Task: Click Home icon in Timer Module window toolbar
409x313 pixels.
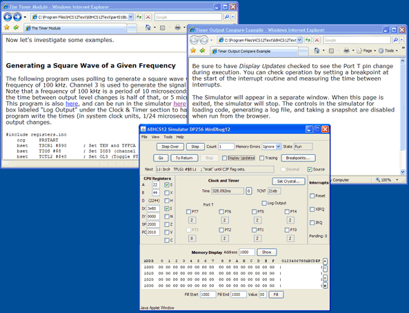Action: pyautogui.click(x=148, y=28)
